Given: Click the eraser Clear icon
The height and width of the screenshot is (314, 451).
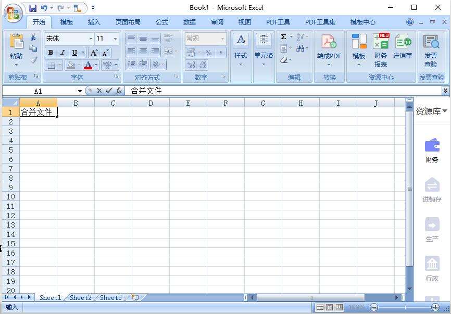Looking at the screenshot, I should (284, 60).
